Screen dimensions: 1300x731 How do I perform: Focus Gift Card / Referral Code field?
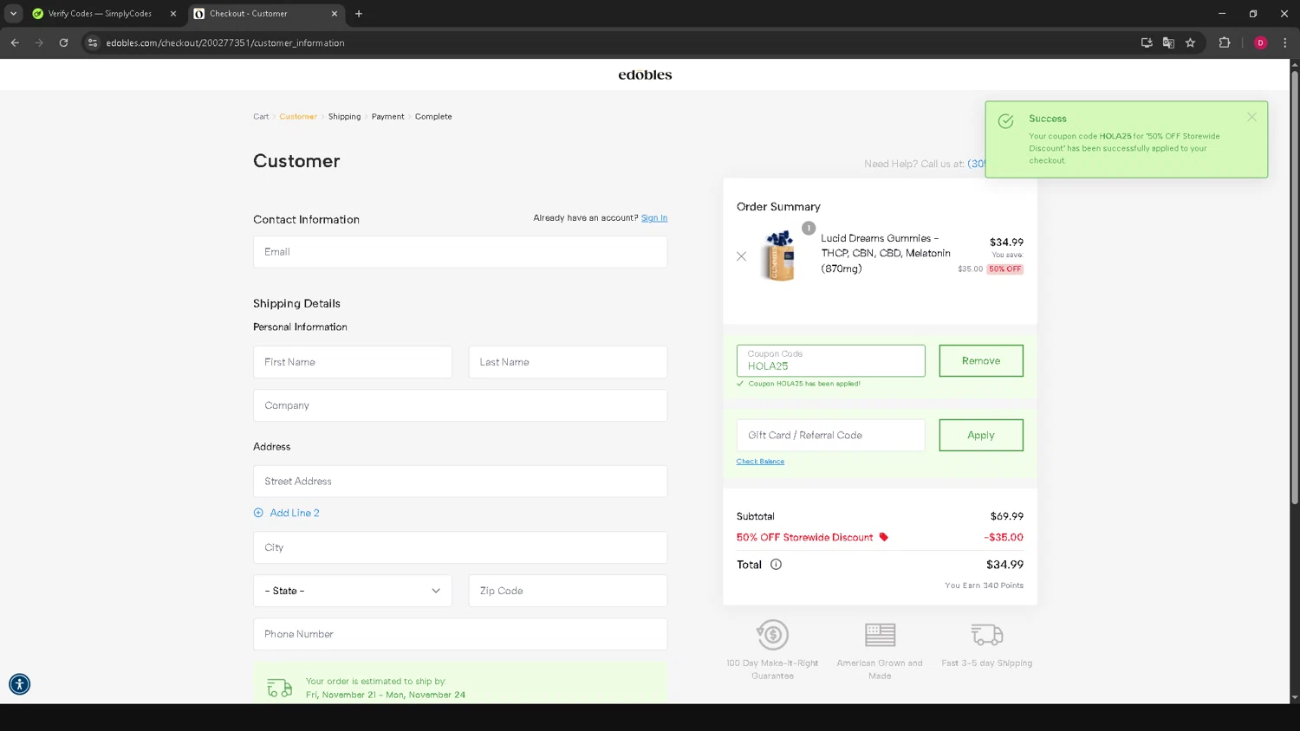(831, 435)
